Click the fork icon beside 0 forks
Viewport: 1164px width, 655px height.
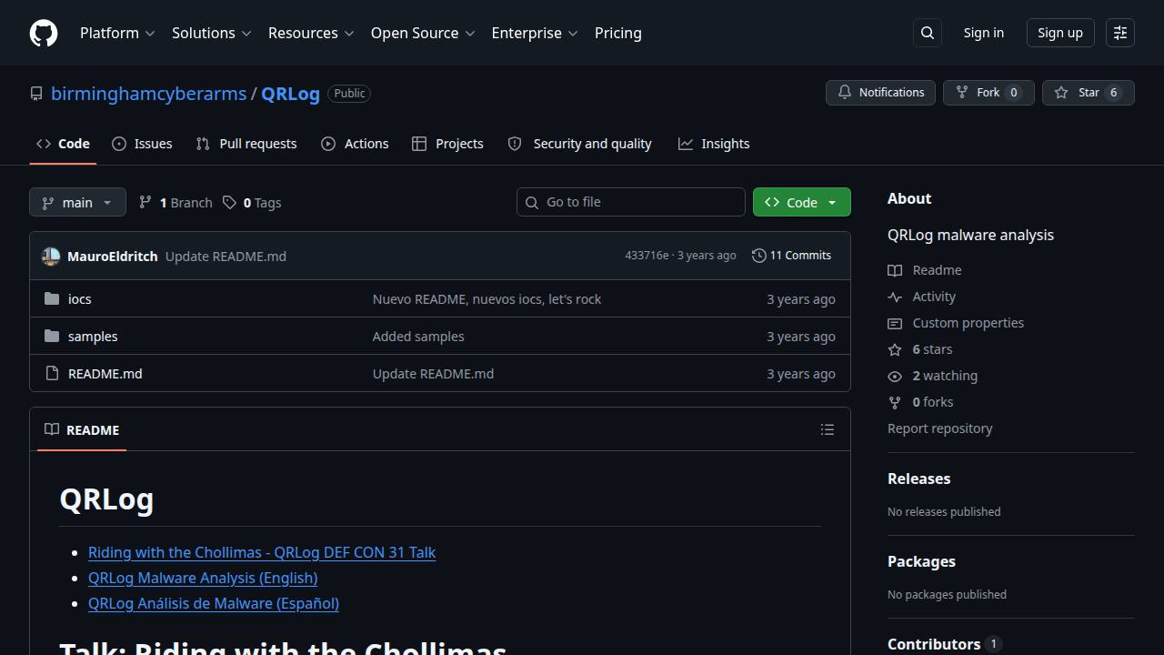click(895, 402)
